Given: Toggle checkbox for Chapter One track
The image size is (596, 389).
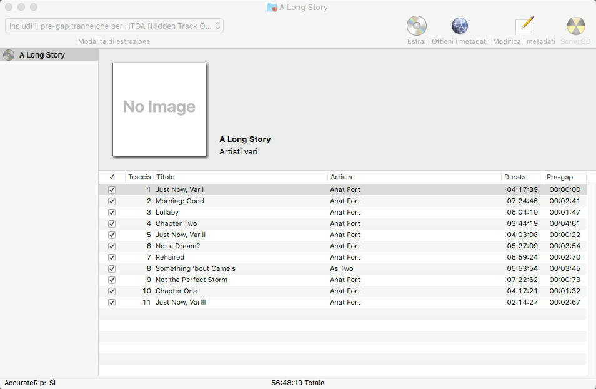Looking at the screenshot, I should [112, 291].
